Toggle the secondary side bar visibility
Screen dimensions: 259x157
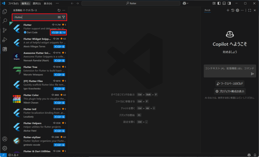(x=229, y=3)
